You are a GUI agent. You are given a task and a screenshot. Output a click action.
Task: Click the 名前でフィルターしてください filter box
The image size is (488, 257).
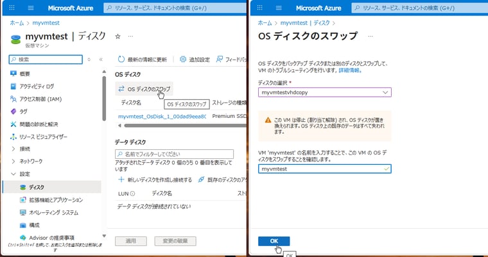coord(174,154)
